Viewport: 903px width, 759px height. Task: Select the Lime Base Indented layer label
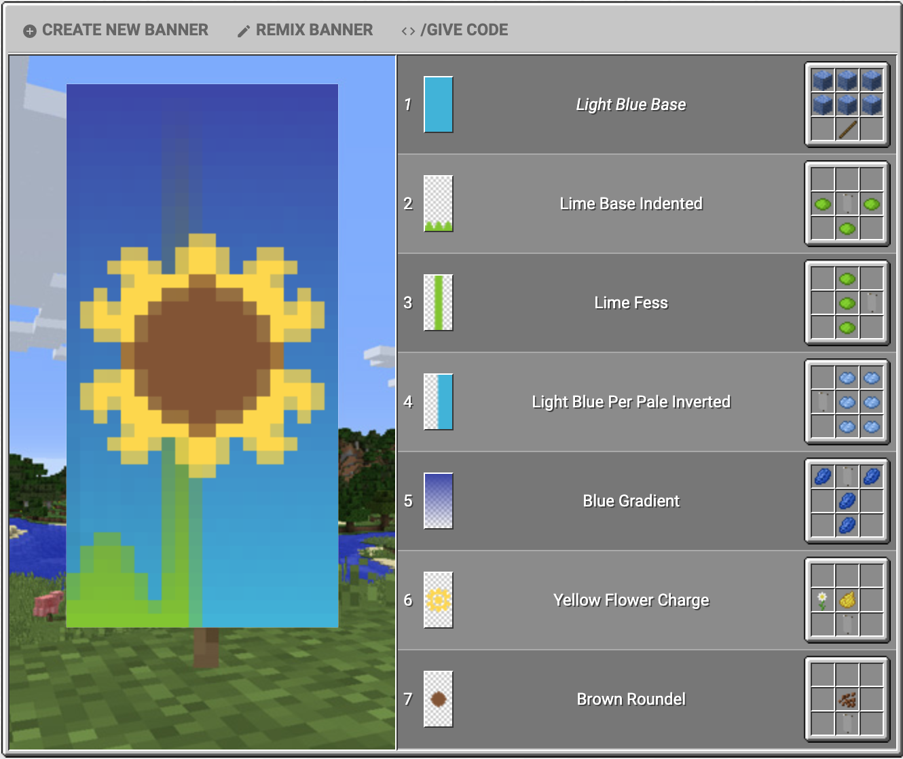[631, 204]
